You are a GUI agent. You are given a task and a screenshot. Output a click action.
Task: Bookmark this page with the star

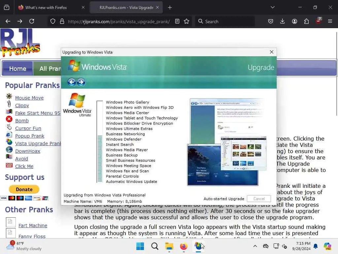pos(186,21)
